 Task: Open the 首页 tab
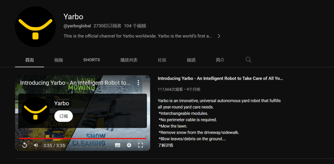(30, 60)
